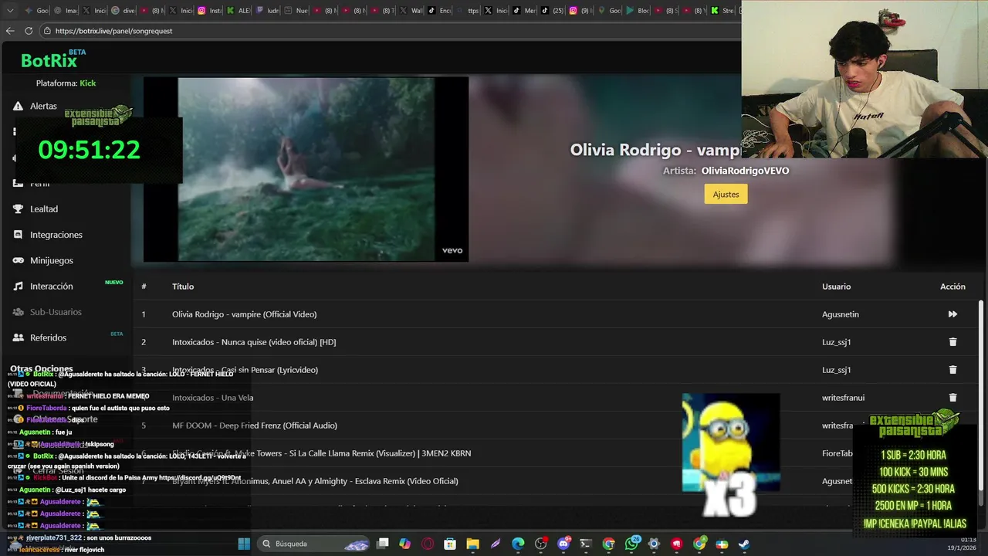The width and height of the screenshot is (988, 556).
Task: Open Task View from taskbar
Action: coord(383,544)
